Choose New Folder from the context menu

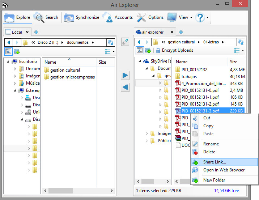224,180
